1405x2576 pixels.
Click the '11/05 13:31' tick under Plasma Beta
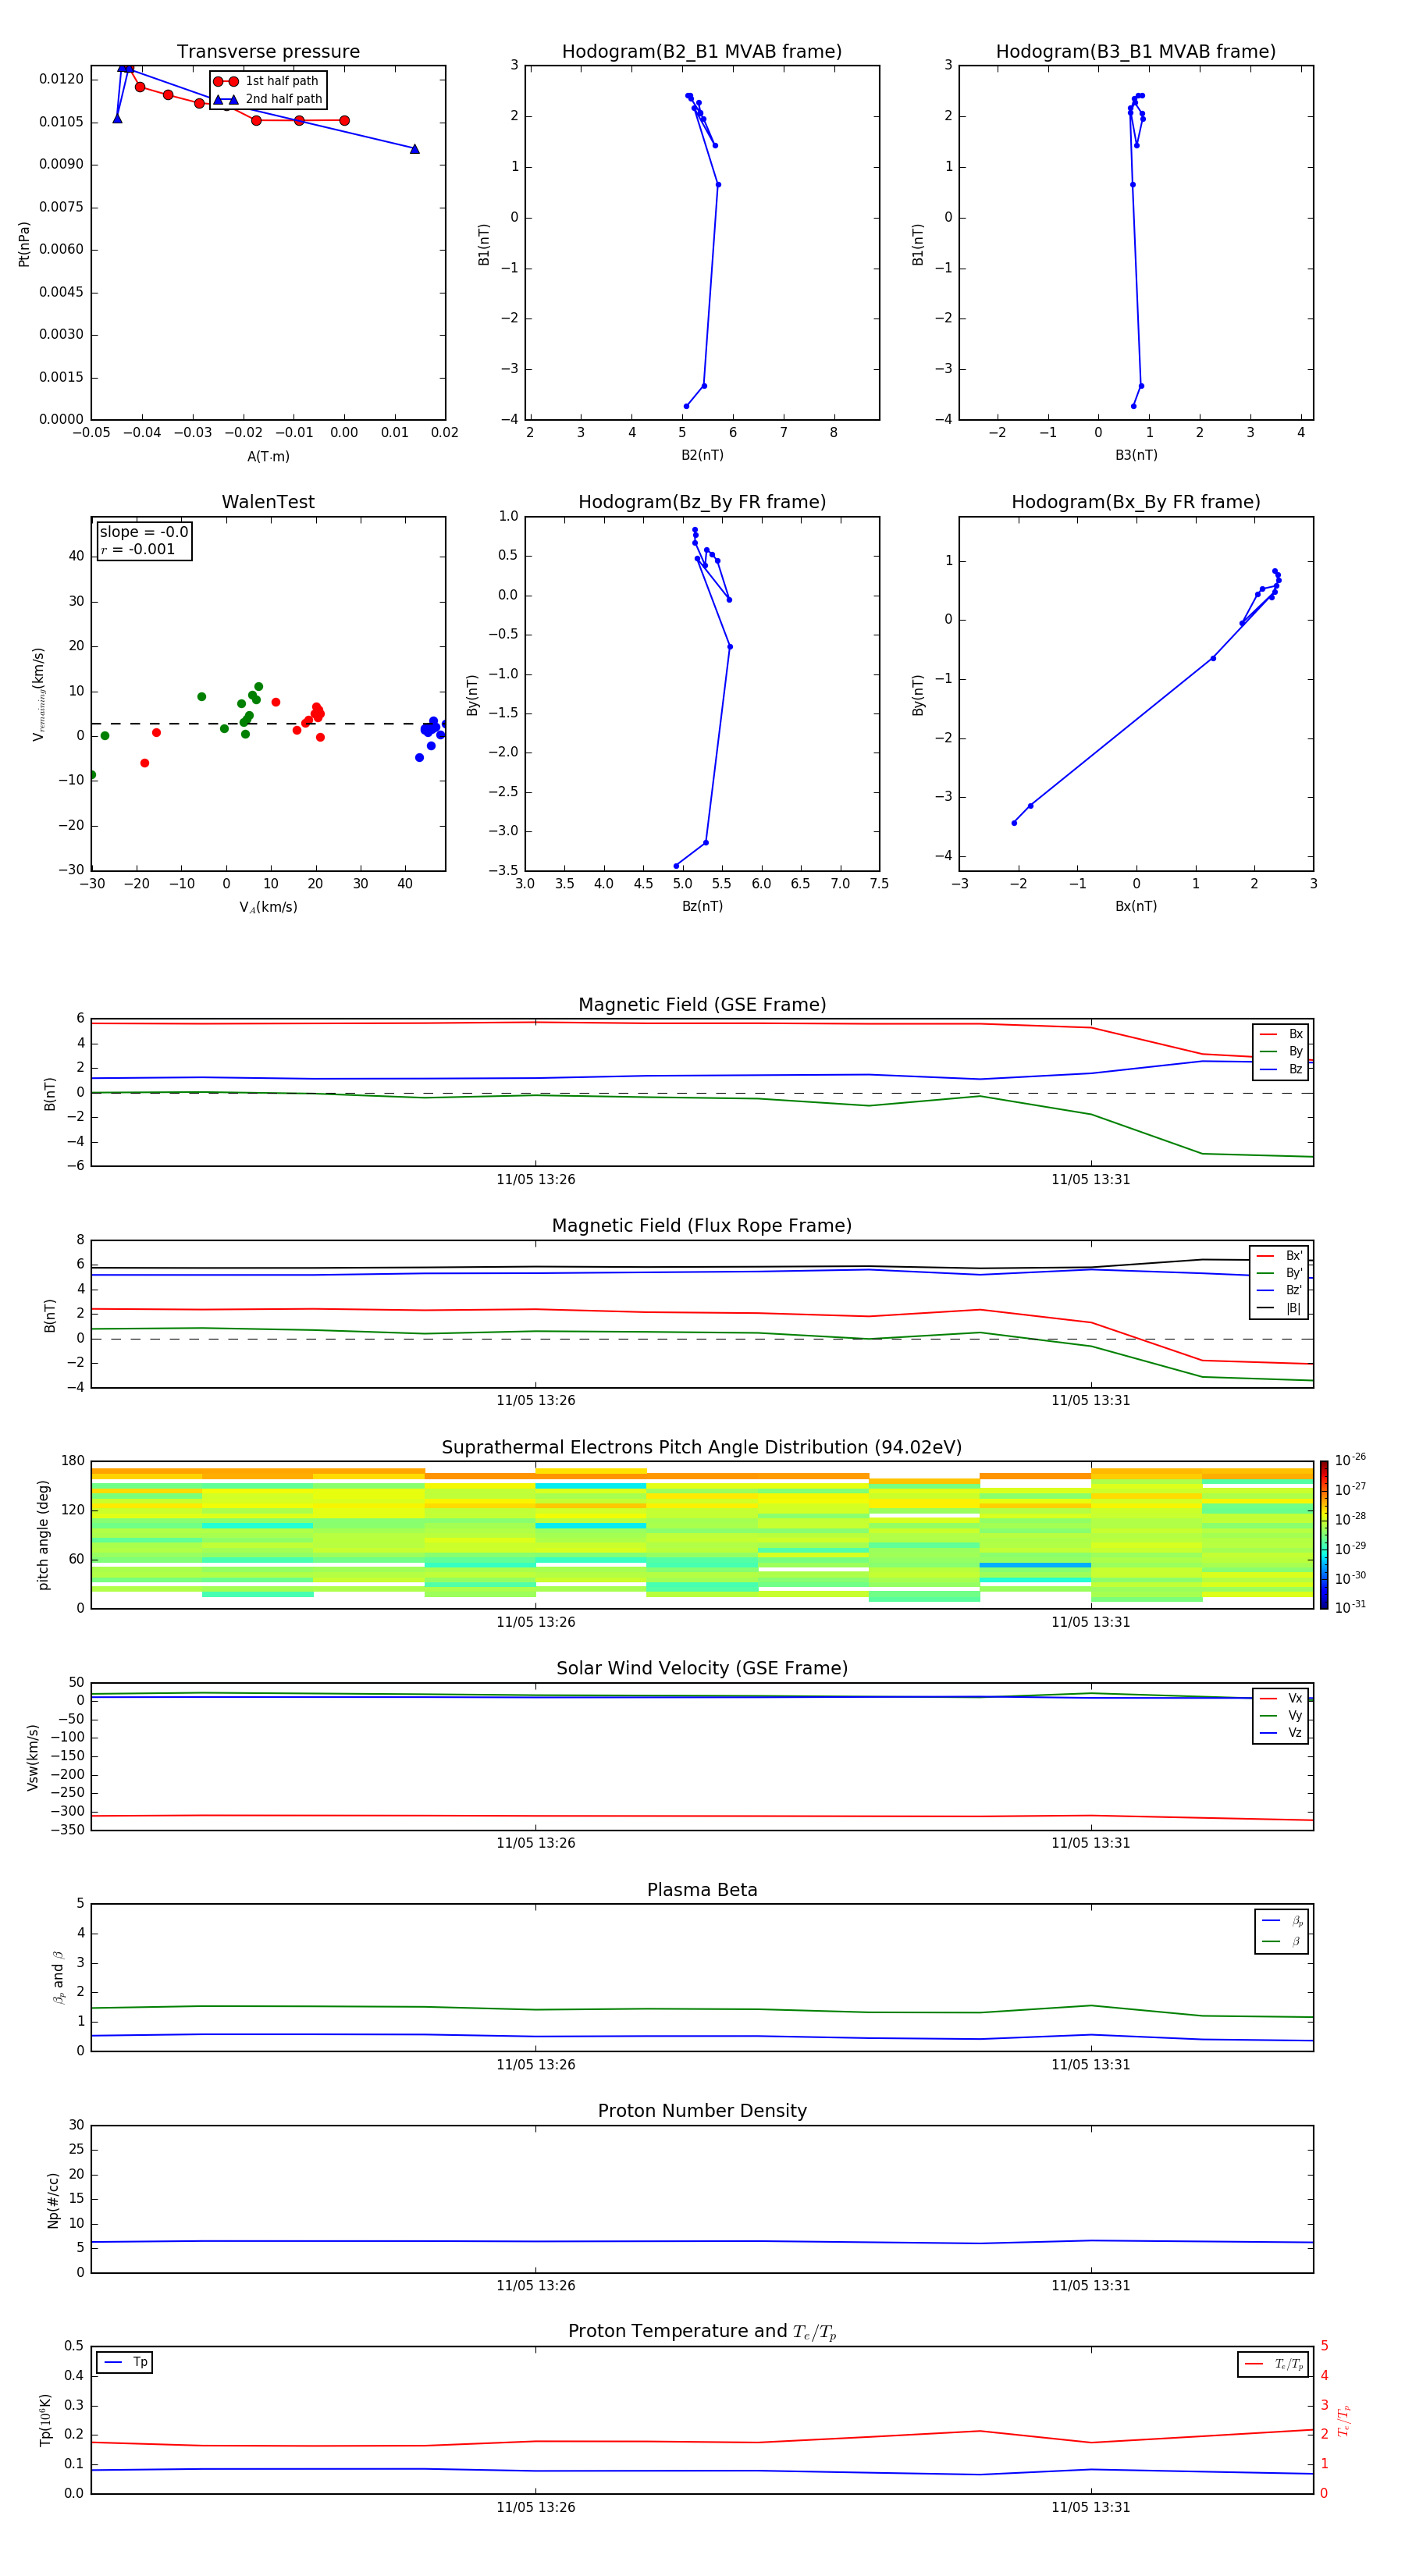point(1090,2064)
